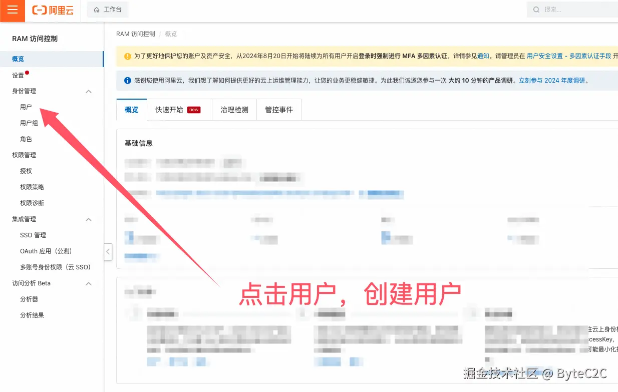This screenshot has height=392, width=618.
Task: Click the 基础信息 heading
Action: tap(139, 143)
